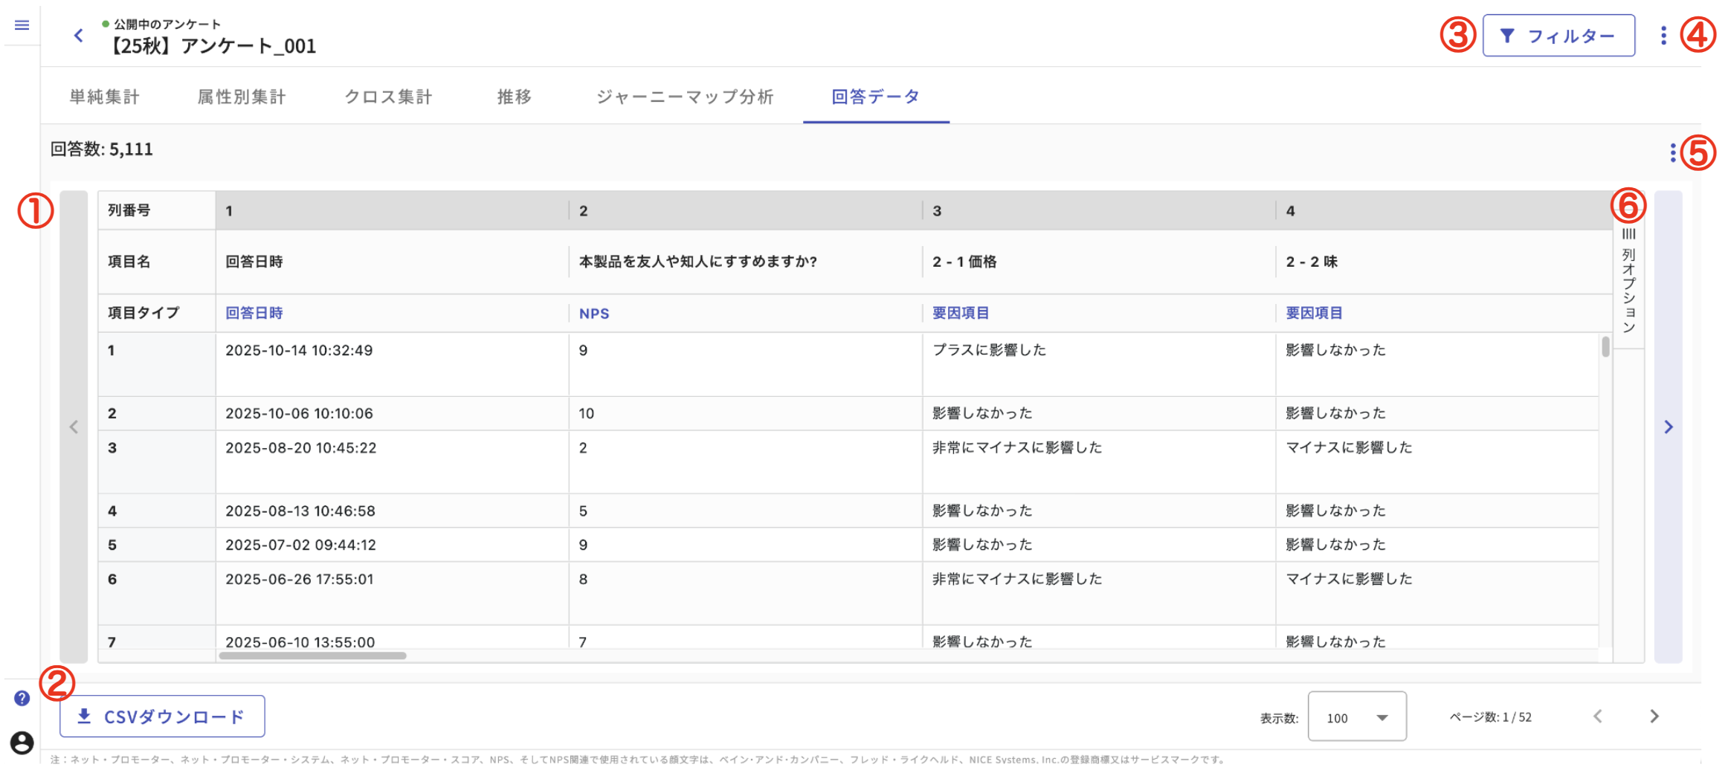Open the hamburger navigation menu
The width and height of the screenshot is (1728, 773).
click(22, 25)
